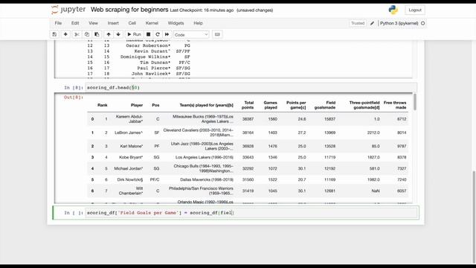Click Los Angeles Lakers (1996-2016) team cell
Image resolution: width=476 pixels, height=268 pixels.
(x=205, y=157)
